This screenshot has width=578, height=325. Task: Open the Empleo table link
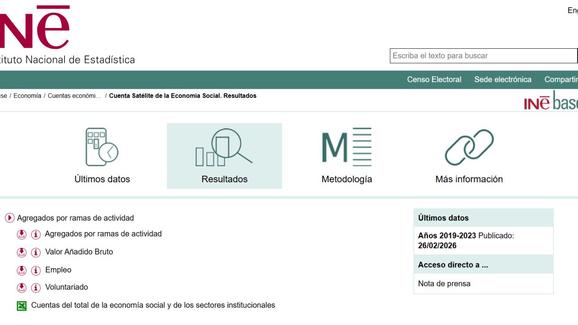(x=58, y=270)
